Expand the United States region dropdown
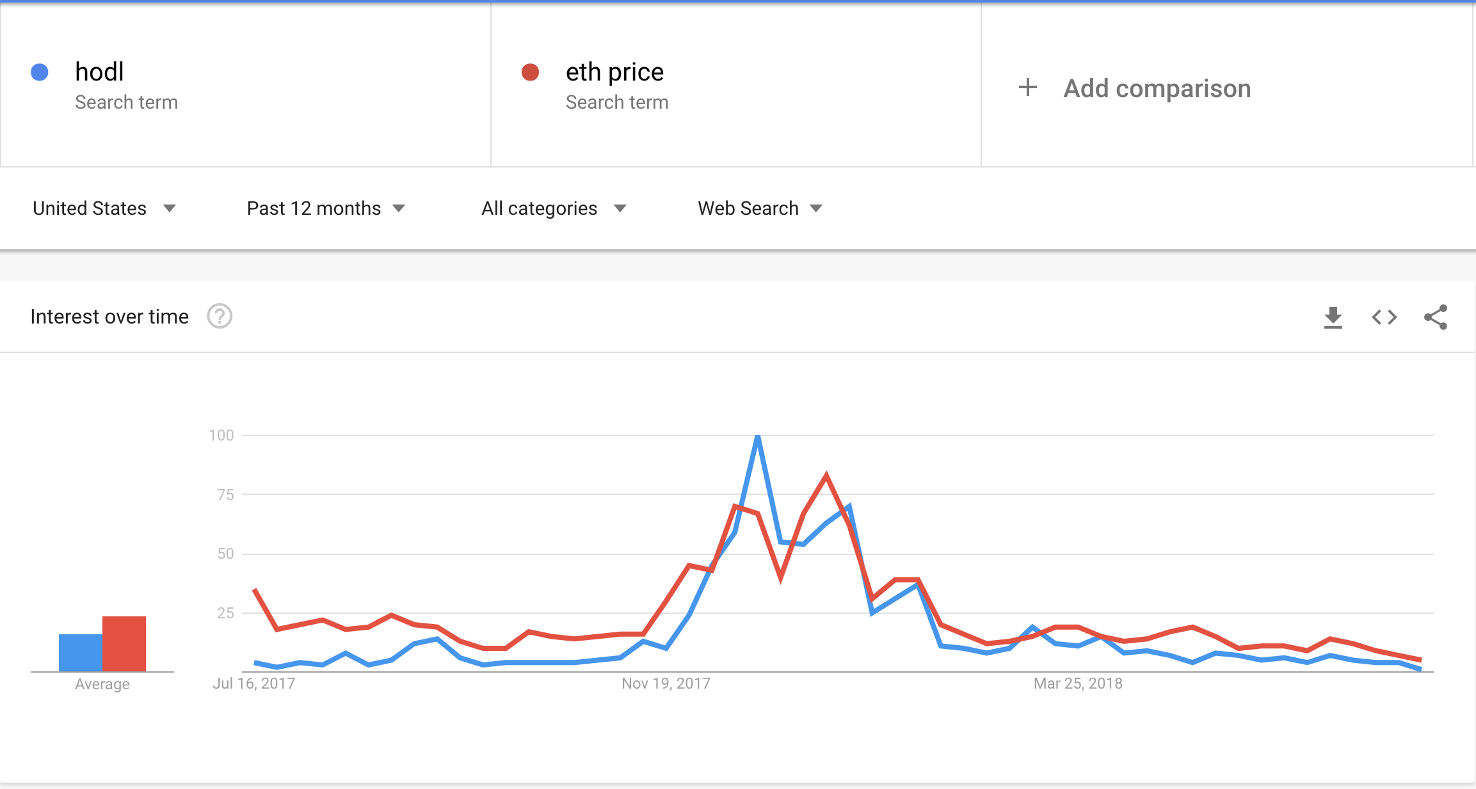The image size is (1476, 789). tap(104, 208)
